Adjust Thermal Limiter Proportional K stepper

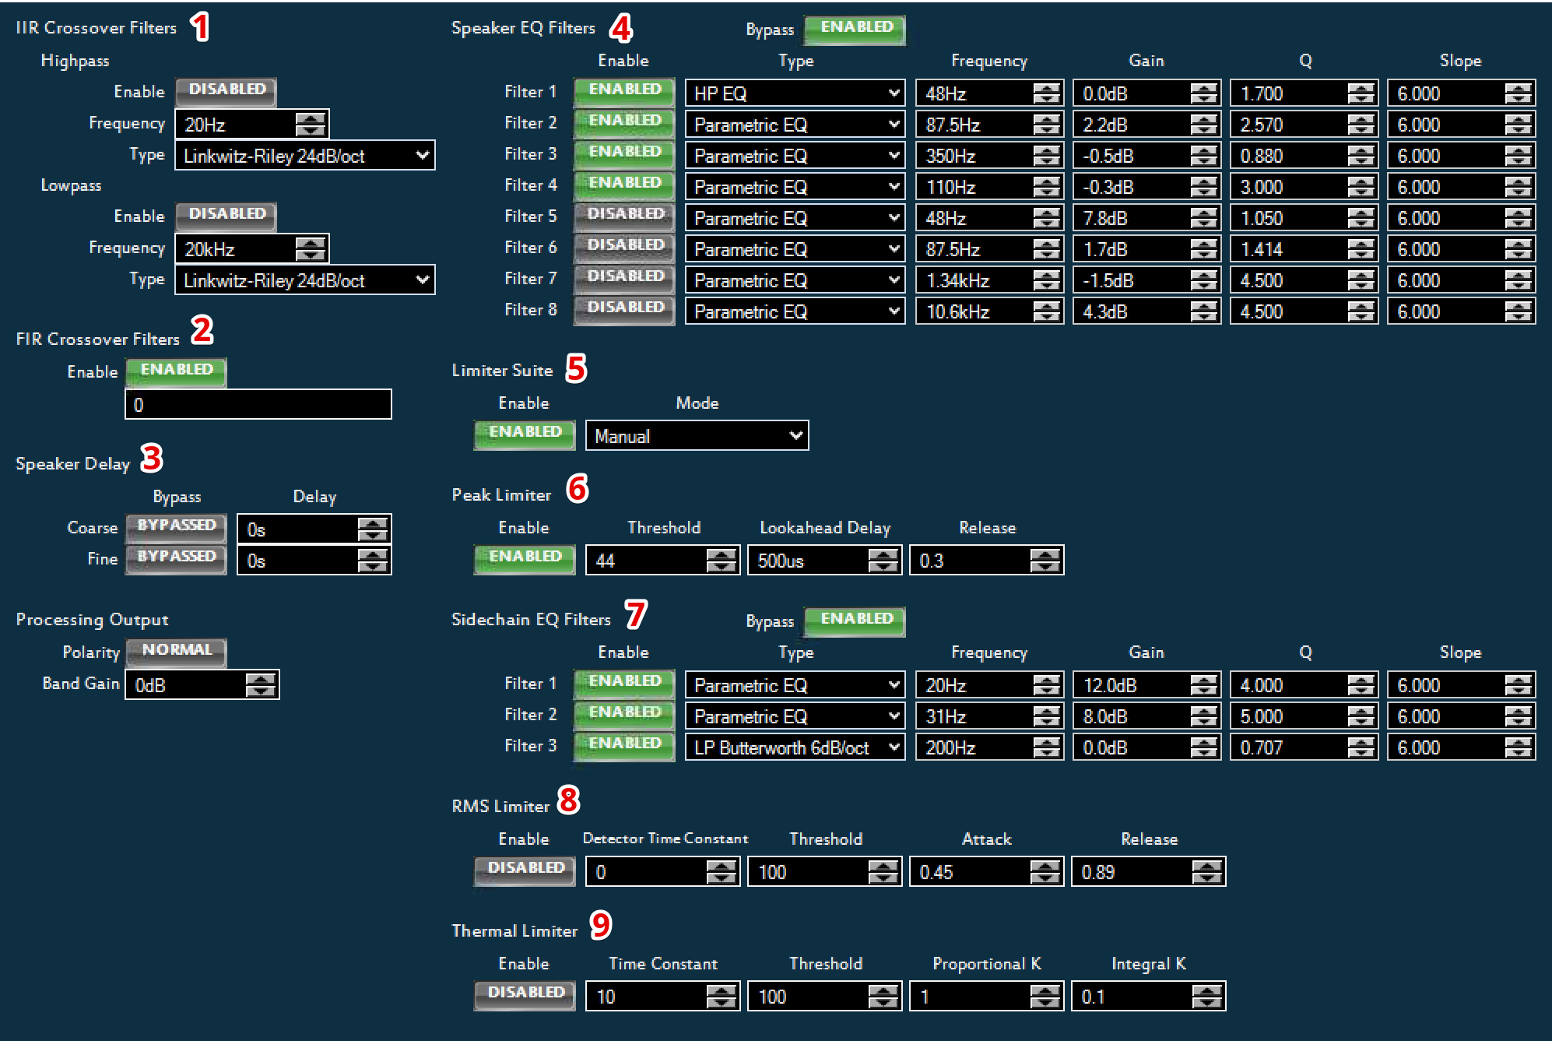pyautogui.click(x=1045, y=996)
